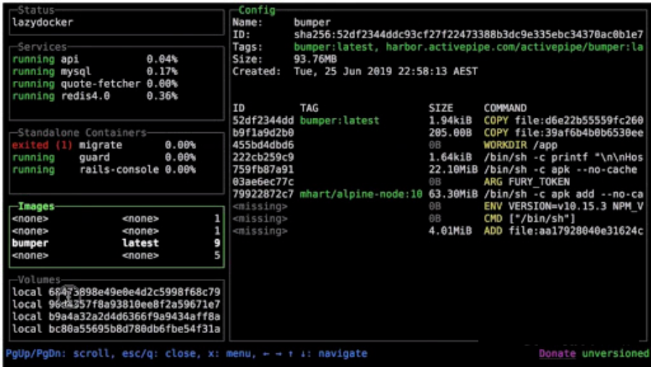Select the untagged image with count 5
This screenshot has width=651, height=367.
(116, 256)
